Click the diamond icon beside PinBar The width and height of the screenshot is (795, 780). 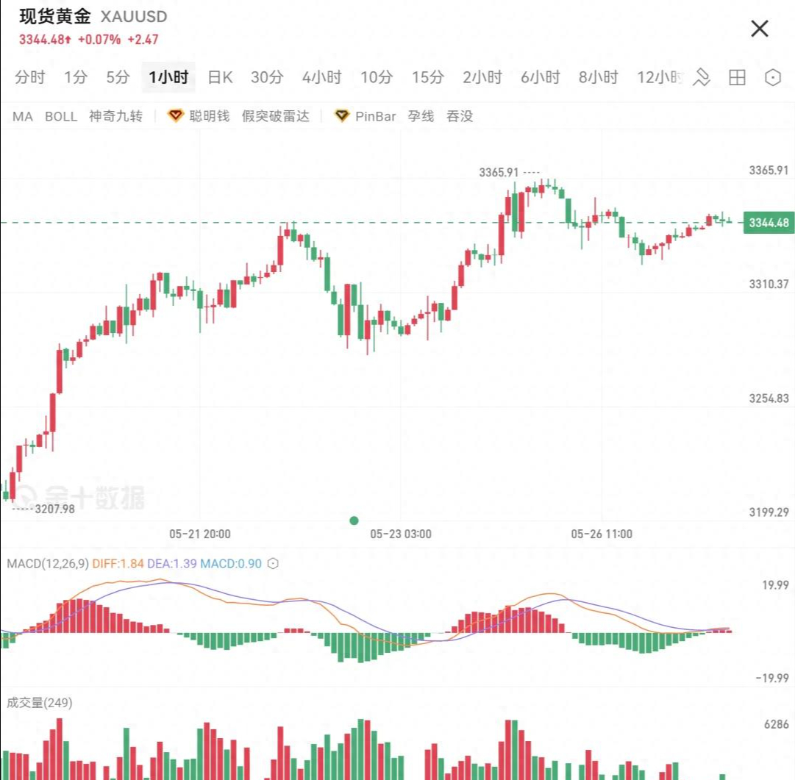341,116
